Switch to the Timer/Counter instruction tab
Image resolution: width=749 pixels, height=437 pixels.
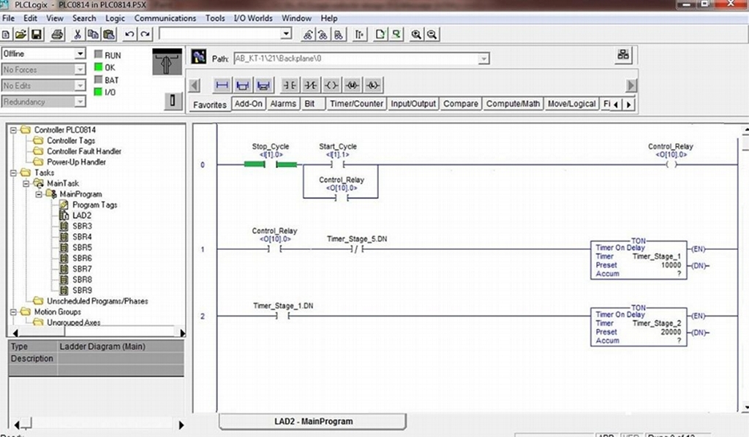(x=355, y=104)
